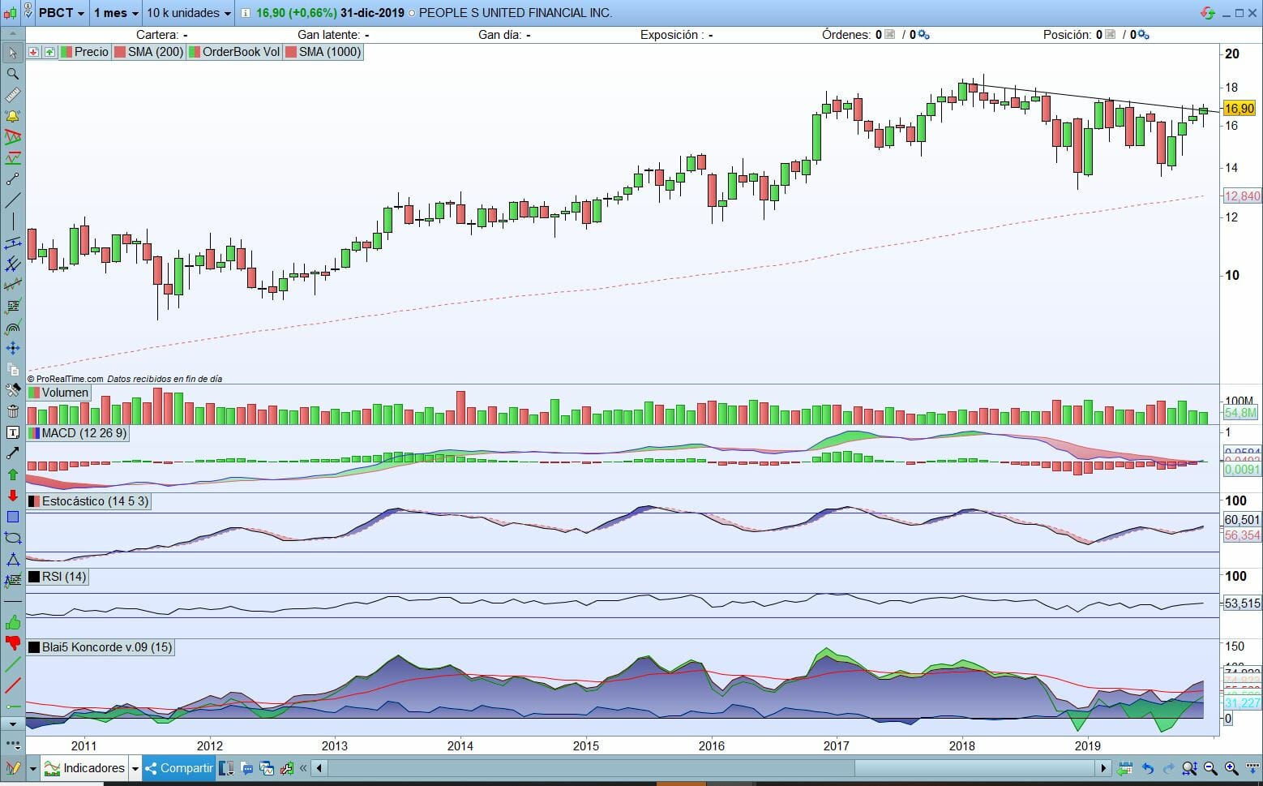The height and width of the screenshot is (786, 1263).
Task: Toggle the pencil drawing mode button
Action: [x=12, y=768]
